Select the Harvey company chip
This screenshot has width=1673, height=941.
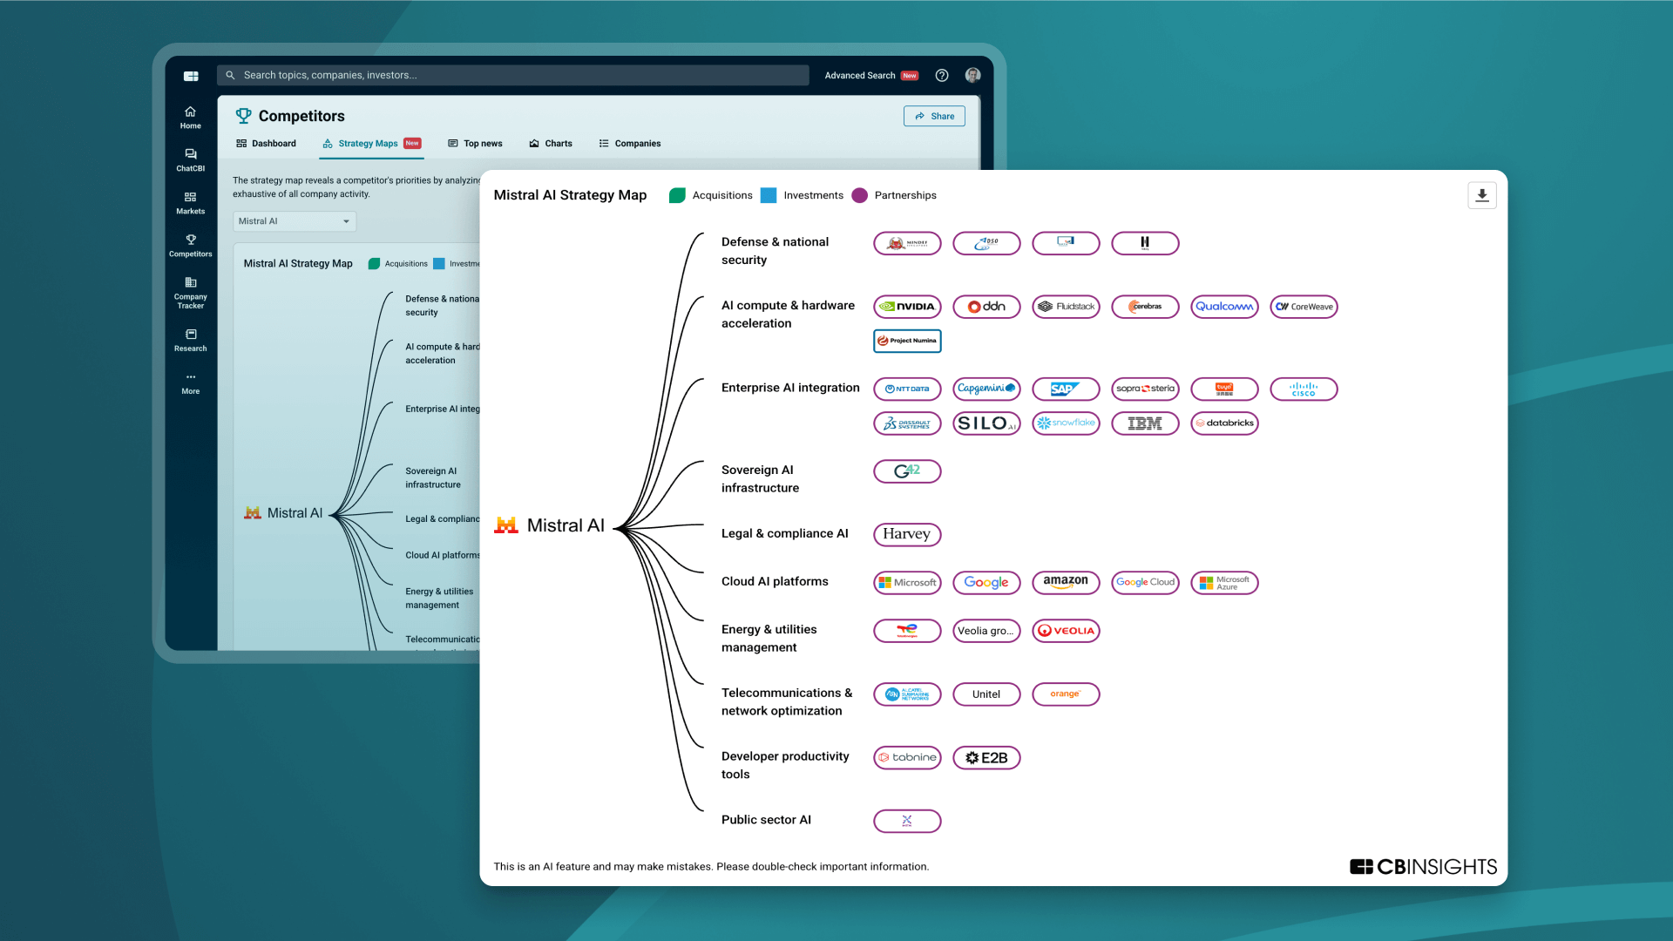[907, 534]
